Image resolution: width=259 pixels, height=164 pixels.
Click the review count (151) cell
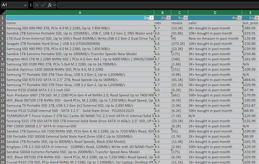(179, 69)
